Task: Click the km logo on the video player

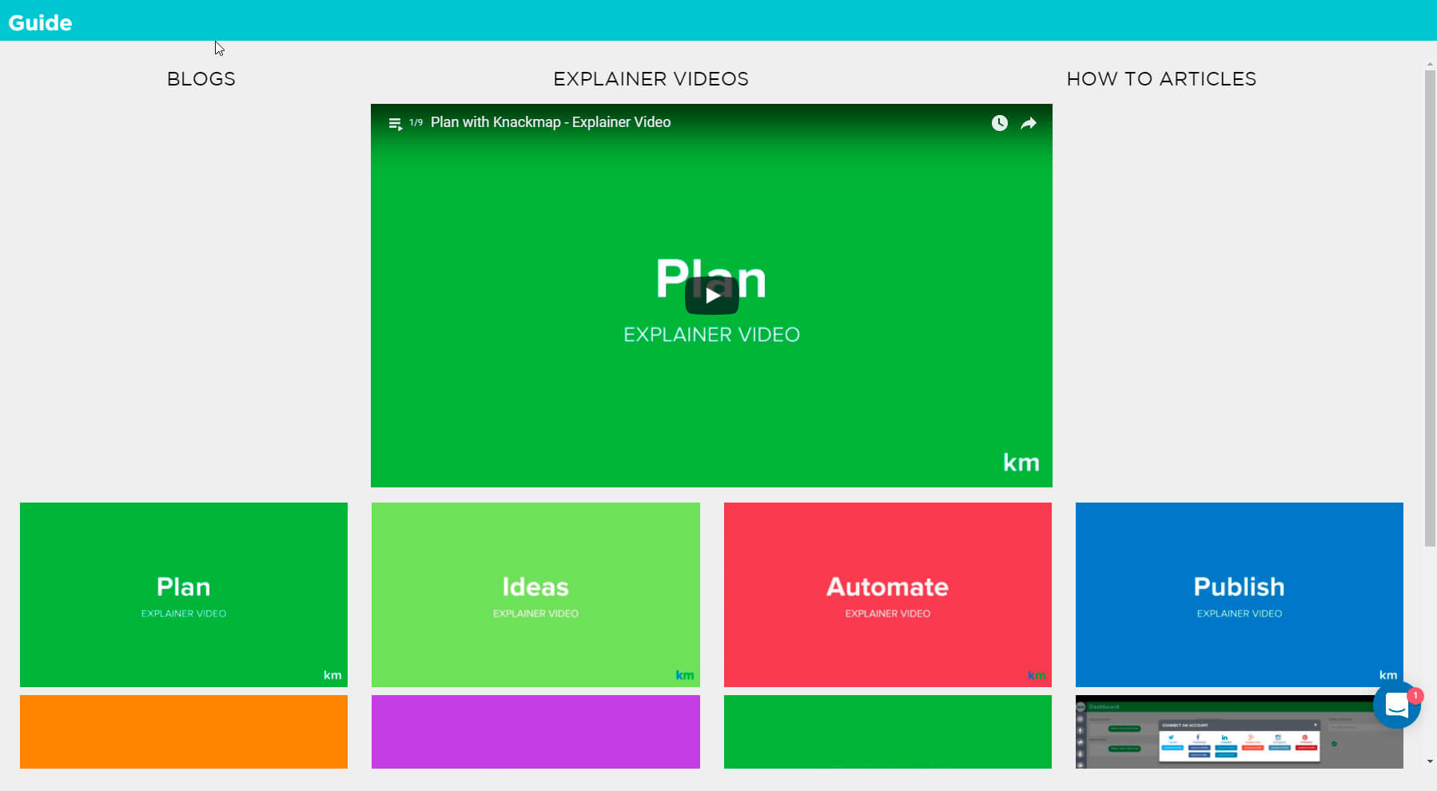Action: click(x=1021, y=463)
